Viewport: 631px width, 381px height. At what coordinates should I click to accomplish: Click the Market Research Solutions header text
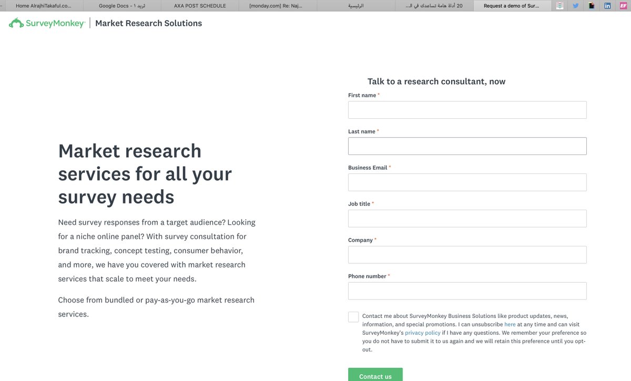tap(148, 23)
